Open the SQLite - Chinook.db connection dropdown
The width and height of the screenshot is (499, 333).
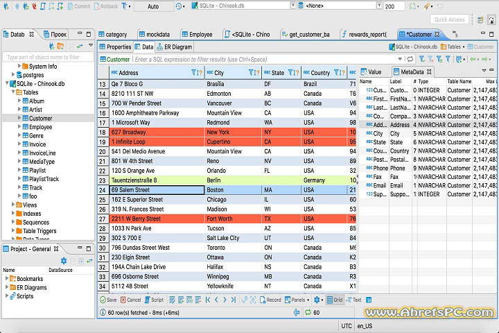coord(293,6)
